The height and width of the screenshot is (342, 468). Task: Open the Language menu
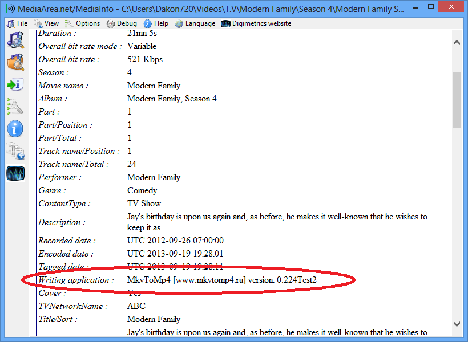(x=195, y=23)
